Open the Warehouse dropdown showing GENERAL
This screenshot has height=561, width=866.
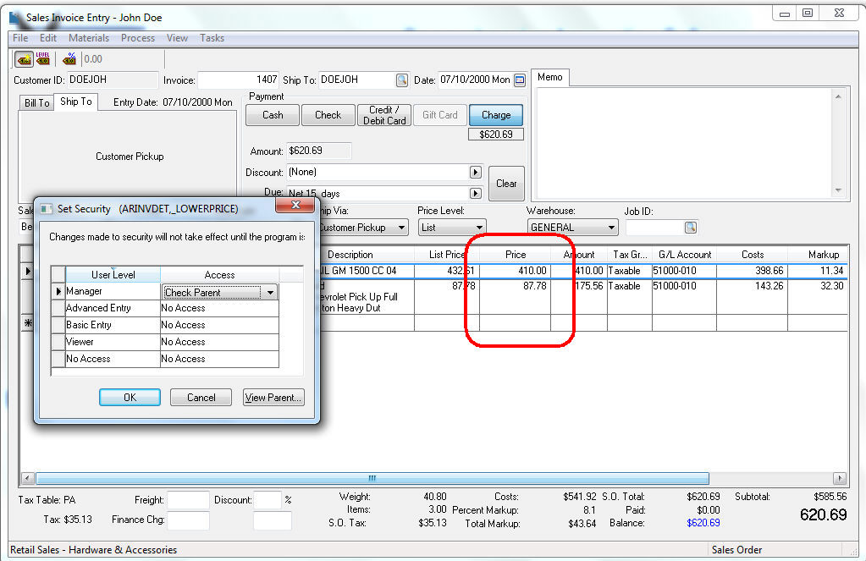[610, 228]
